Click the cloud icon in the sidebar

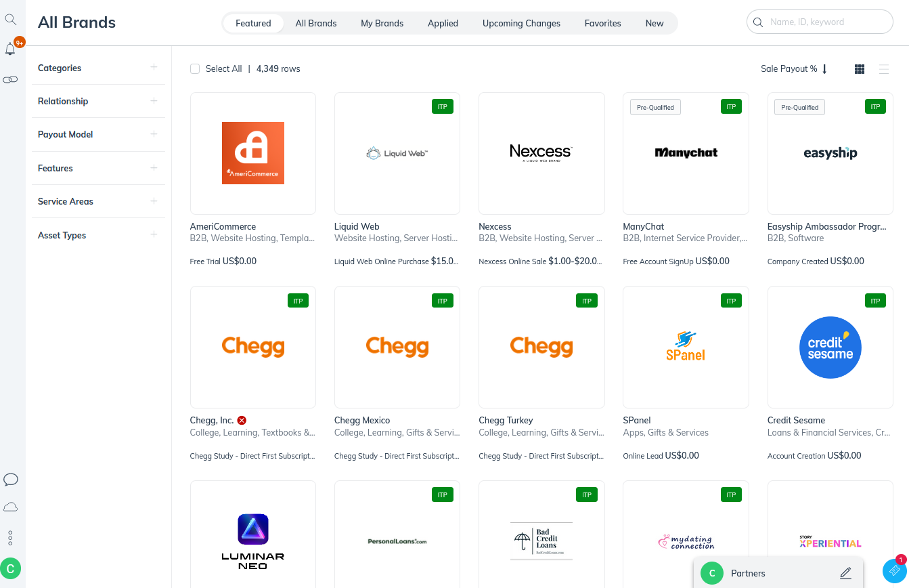point(11,507)
